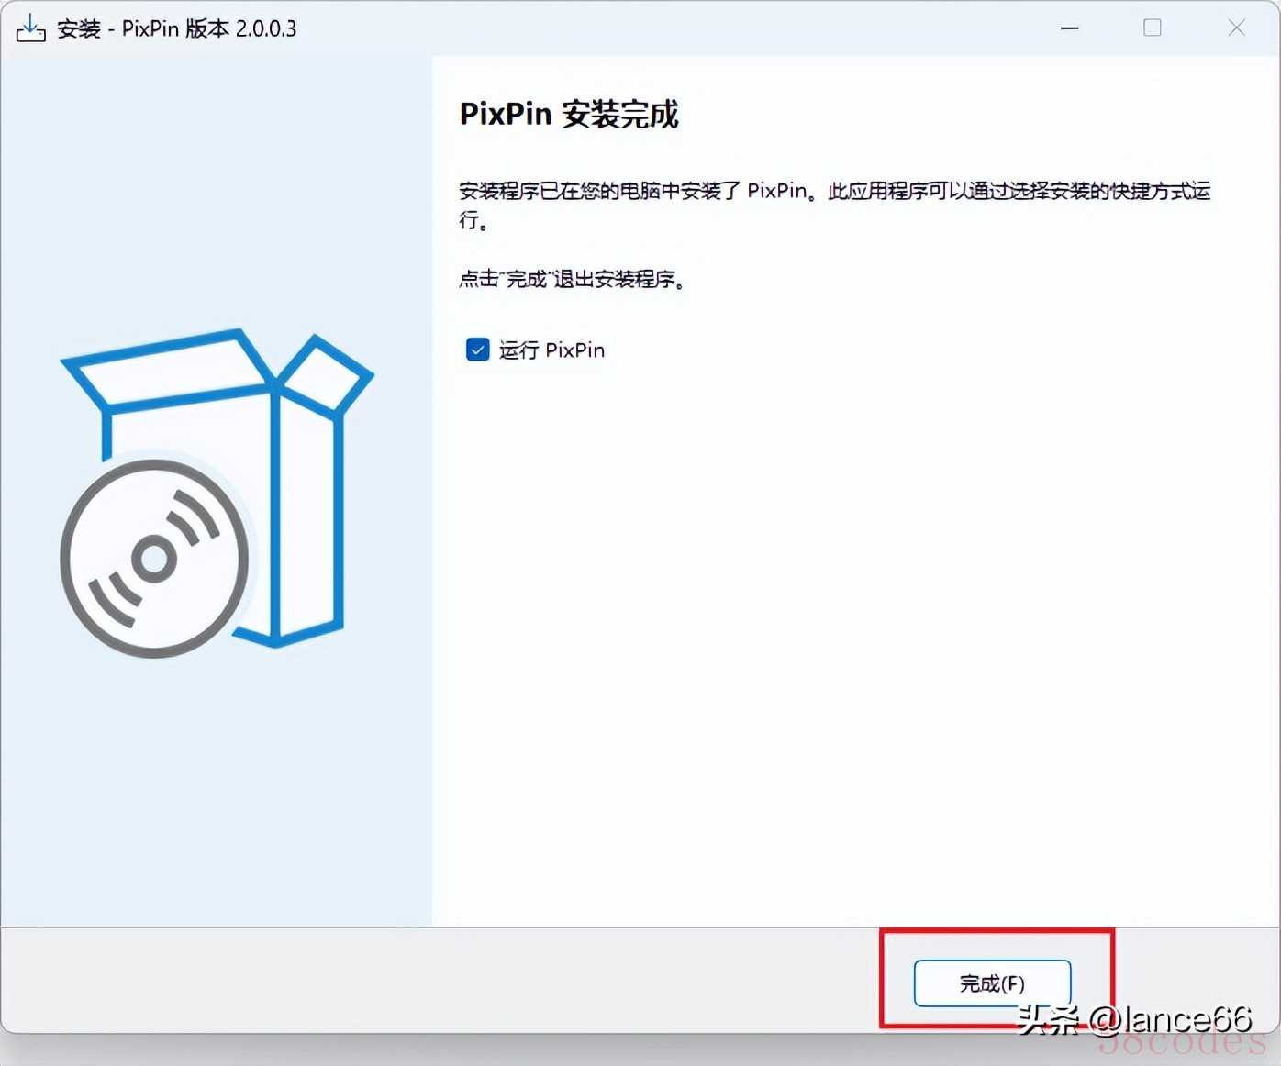This screenshot has width=1281, height=1066.
Task: Minimize the PixPin installer window
Action: click(1070, 28)
